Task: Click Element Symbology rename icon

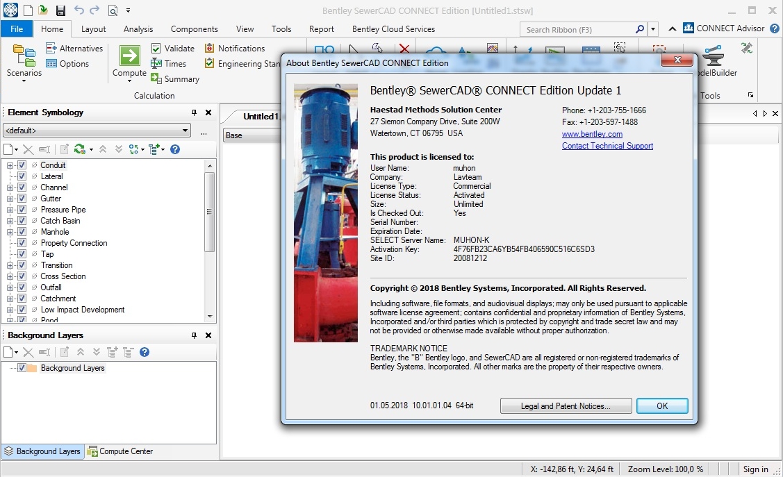Action: [x=44, y=149]
